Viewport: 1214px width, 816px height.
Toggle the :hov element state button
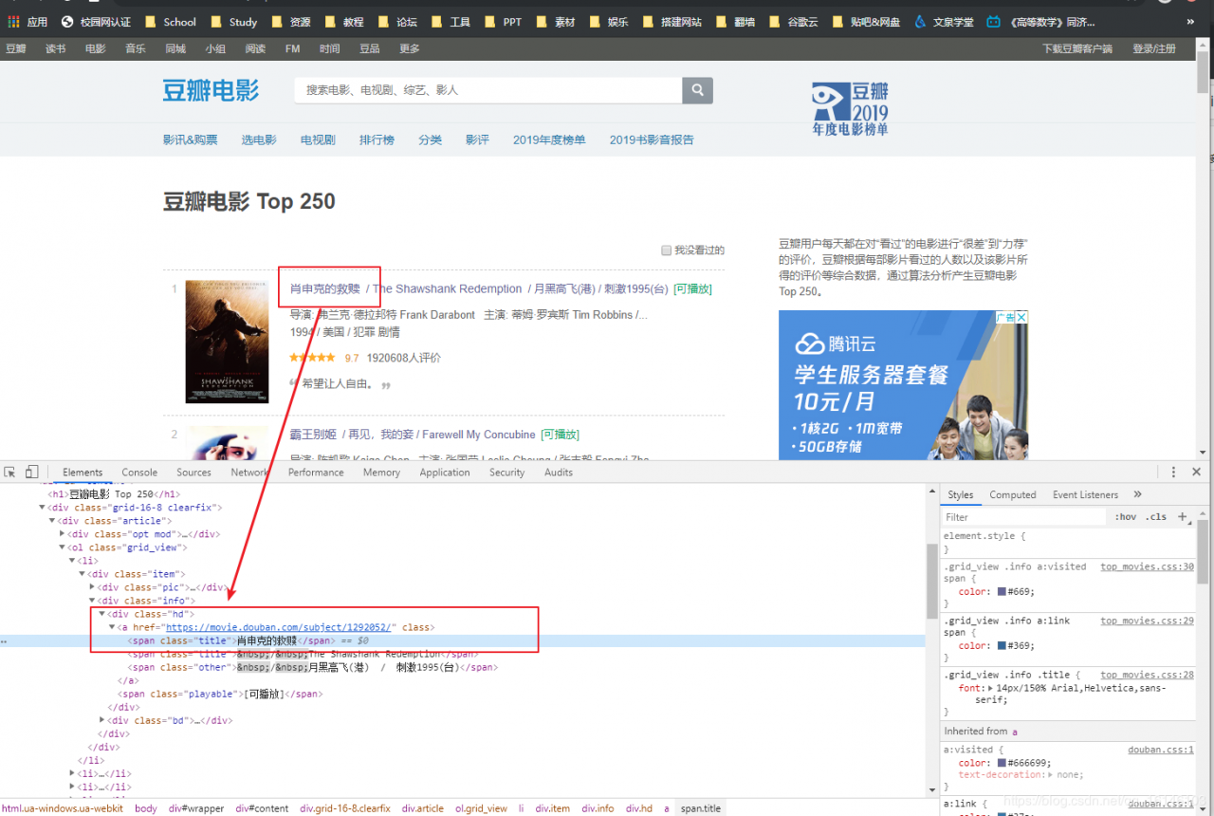tap(1126, 517)
